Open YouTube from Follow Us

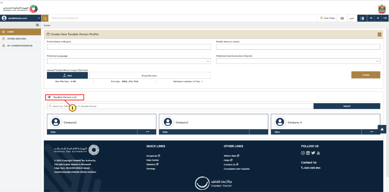[318, 153]
